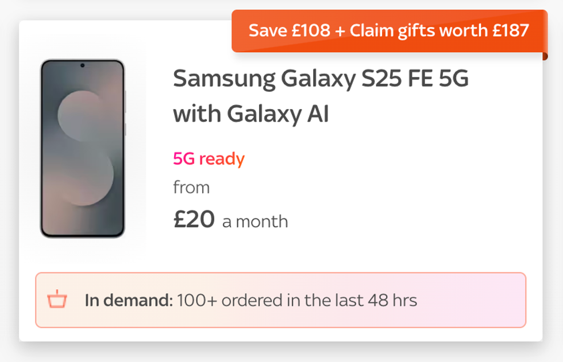This screenshot has height=362, width=563.
Task: Select the "5G ready" label
Action: tap(209, 159)
